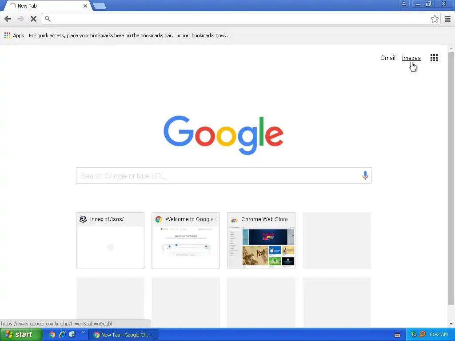455x341 pixels.
Task: Stop page loading with X button
Action: pos(33,19)
